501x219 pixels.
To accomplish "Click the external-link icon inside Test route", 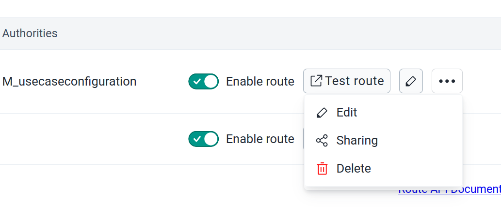I will 316,81.
